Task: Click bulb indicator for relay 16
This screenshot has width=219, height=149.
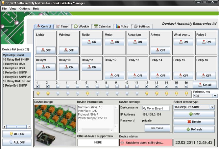Action: pyautogui.click(x=186, y=93)
